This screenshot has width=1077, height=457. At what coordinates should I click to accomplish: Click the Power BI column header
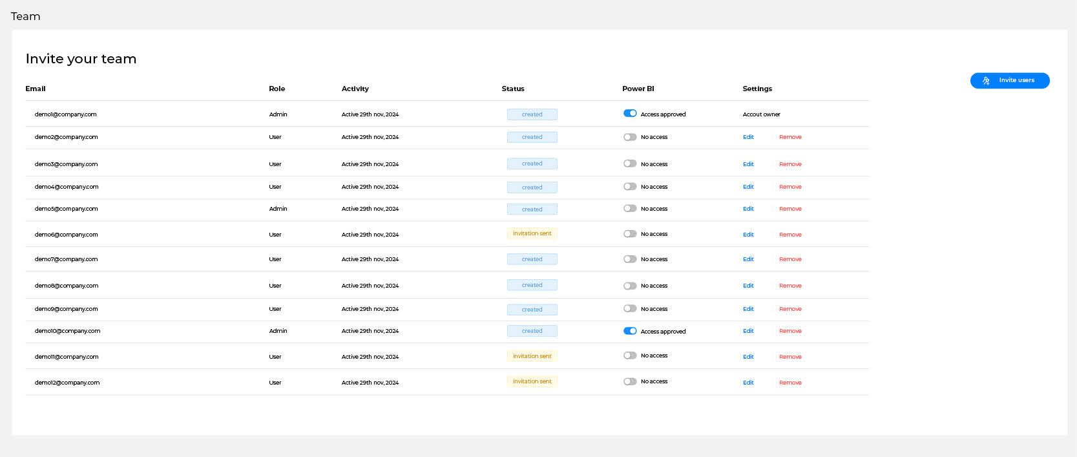click(x=638, y=89)
